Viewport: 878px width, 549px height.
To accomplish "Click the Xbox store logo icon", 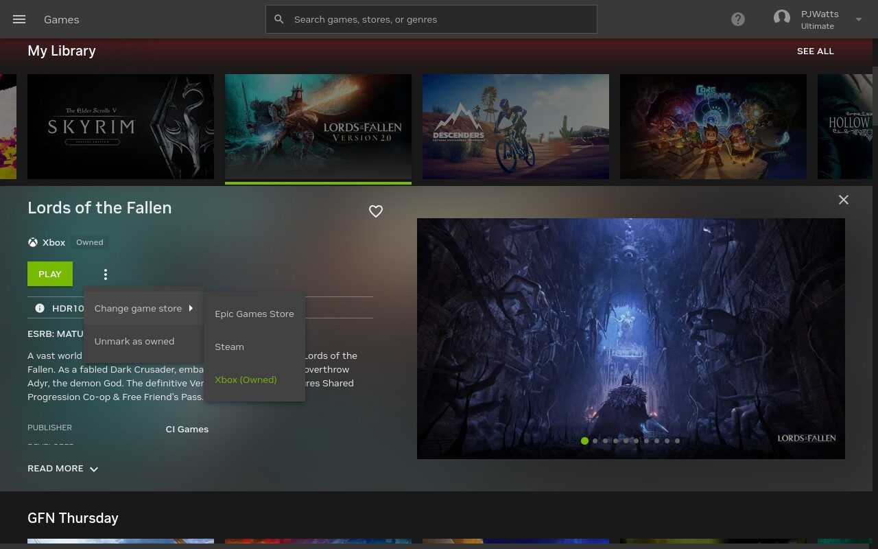I will (x=33, y=242).
